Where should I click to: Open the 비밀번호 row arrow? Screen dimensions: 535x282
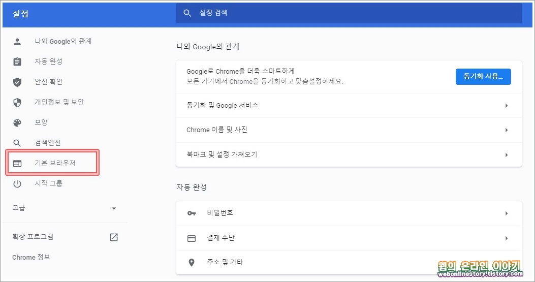point(507,213)
